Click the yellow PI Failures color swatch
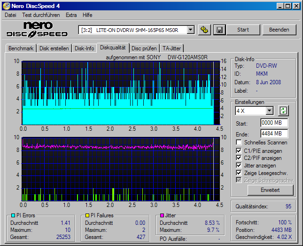Image resolution: width=303 pixels, height=246 pixels. (87, 215)
